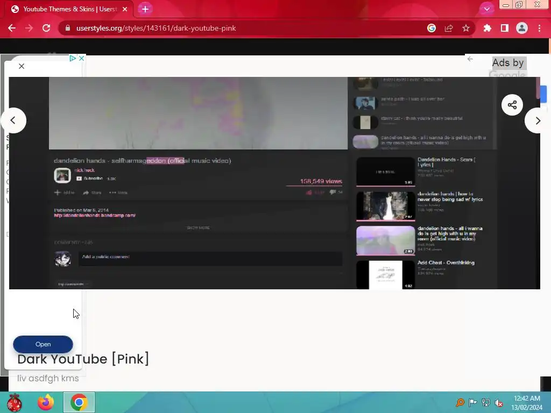Close the ad banner blue X
Image resolution: width=551 pixels, height=413 pixels.
[82, 58]
